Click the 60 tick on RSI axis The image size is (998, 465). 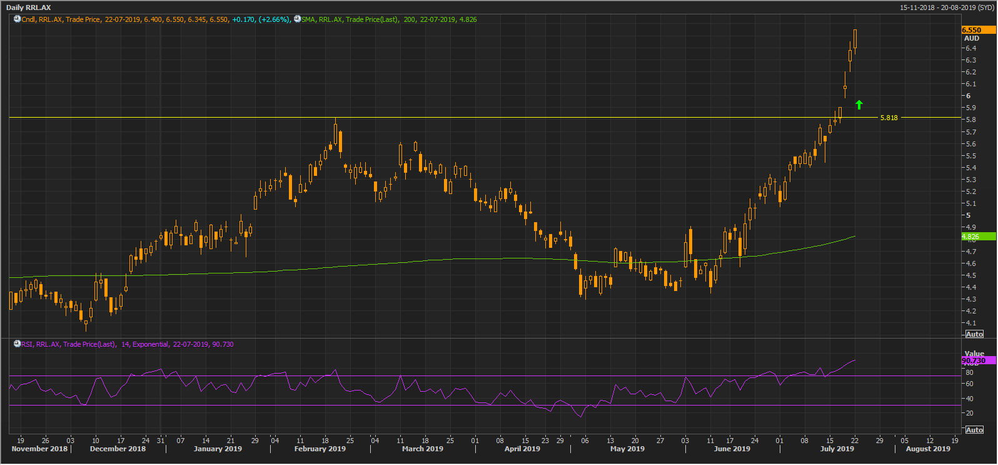click(969, 384)
